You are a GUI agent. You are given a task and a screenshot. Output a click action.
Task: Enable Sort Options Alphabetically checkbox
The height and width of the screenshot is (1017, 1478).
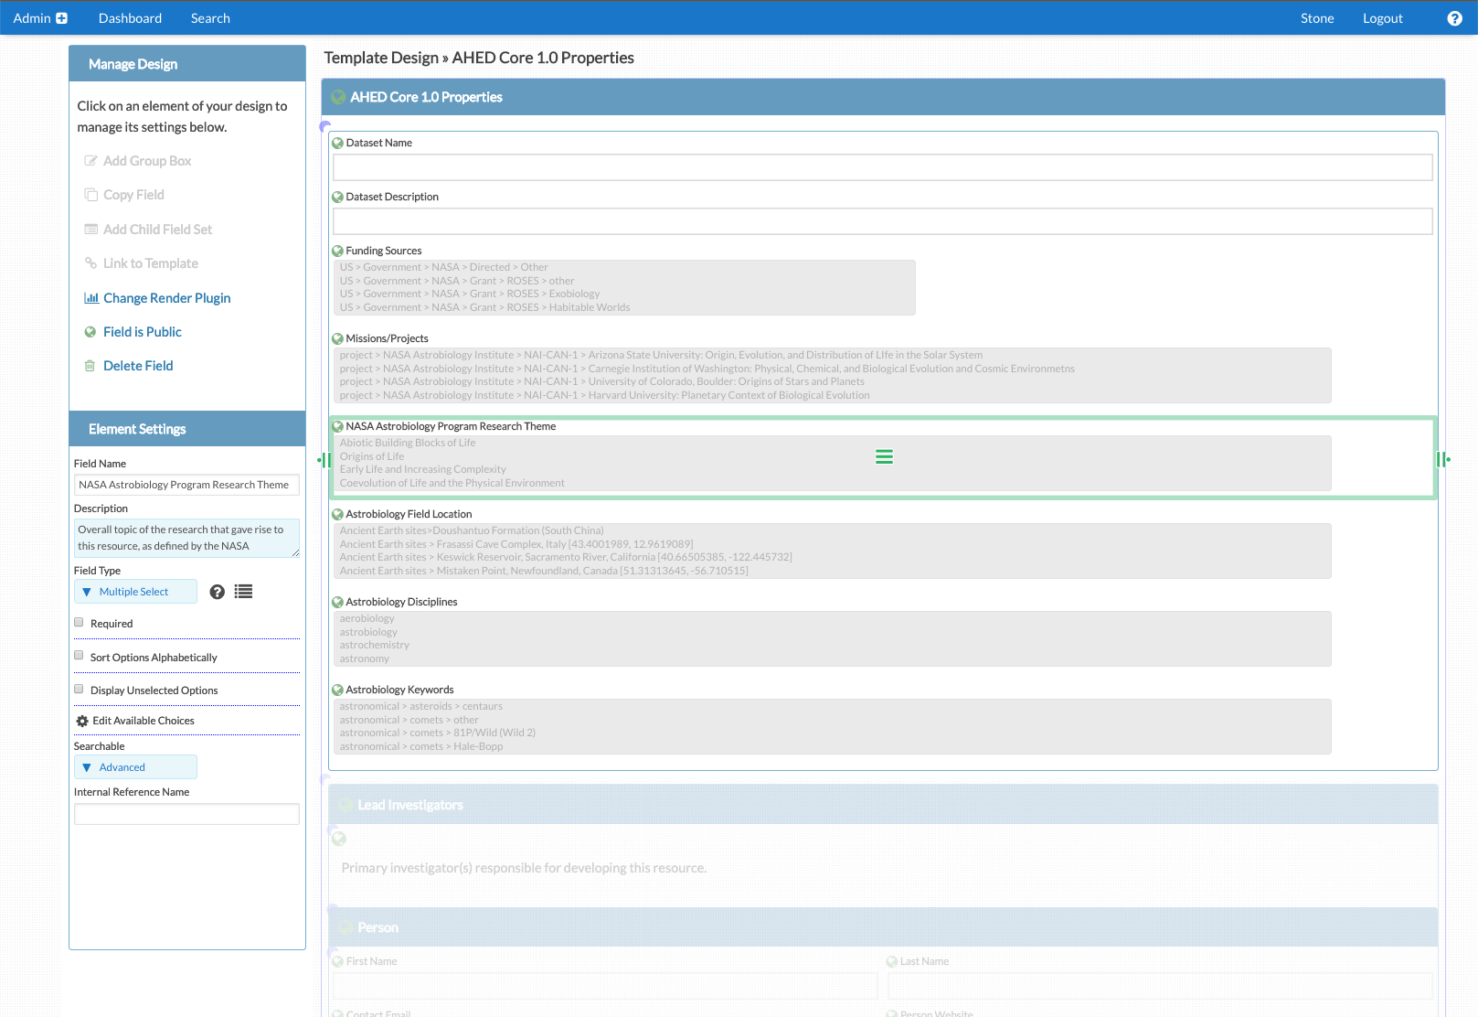79,656
